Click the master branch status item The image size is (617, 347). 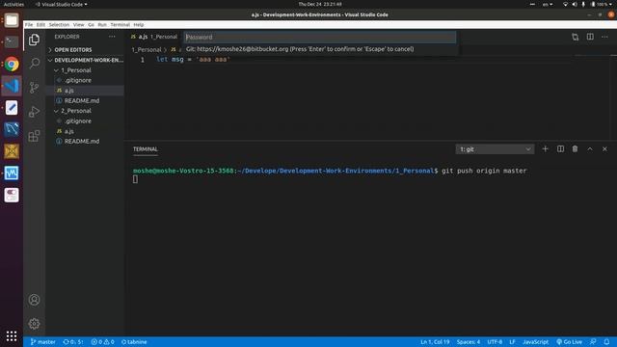click(42, 342)
